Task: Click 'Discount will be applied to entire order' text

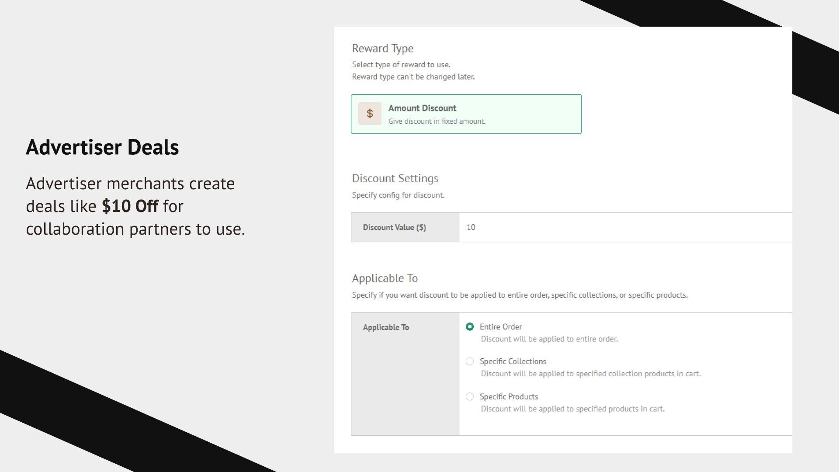Action: tap(549, 339)
